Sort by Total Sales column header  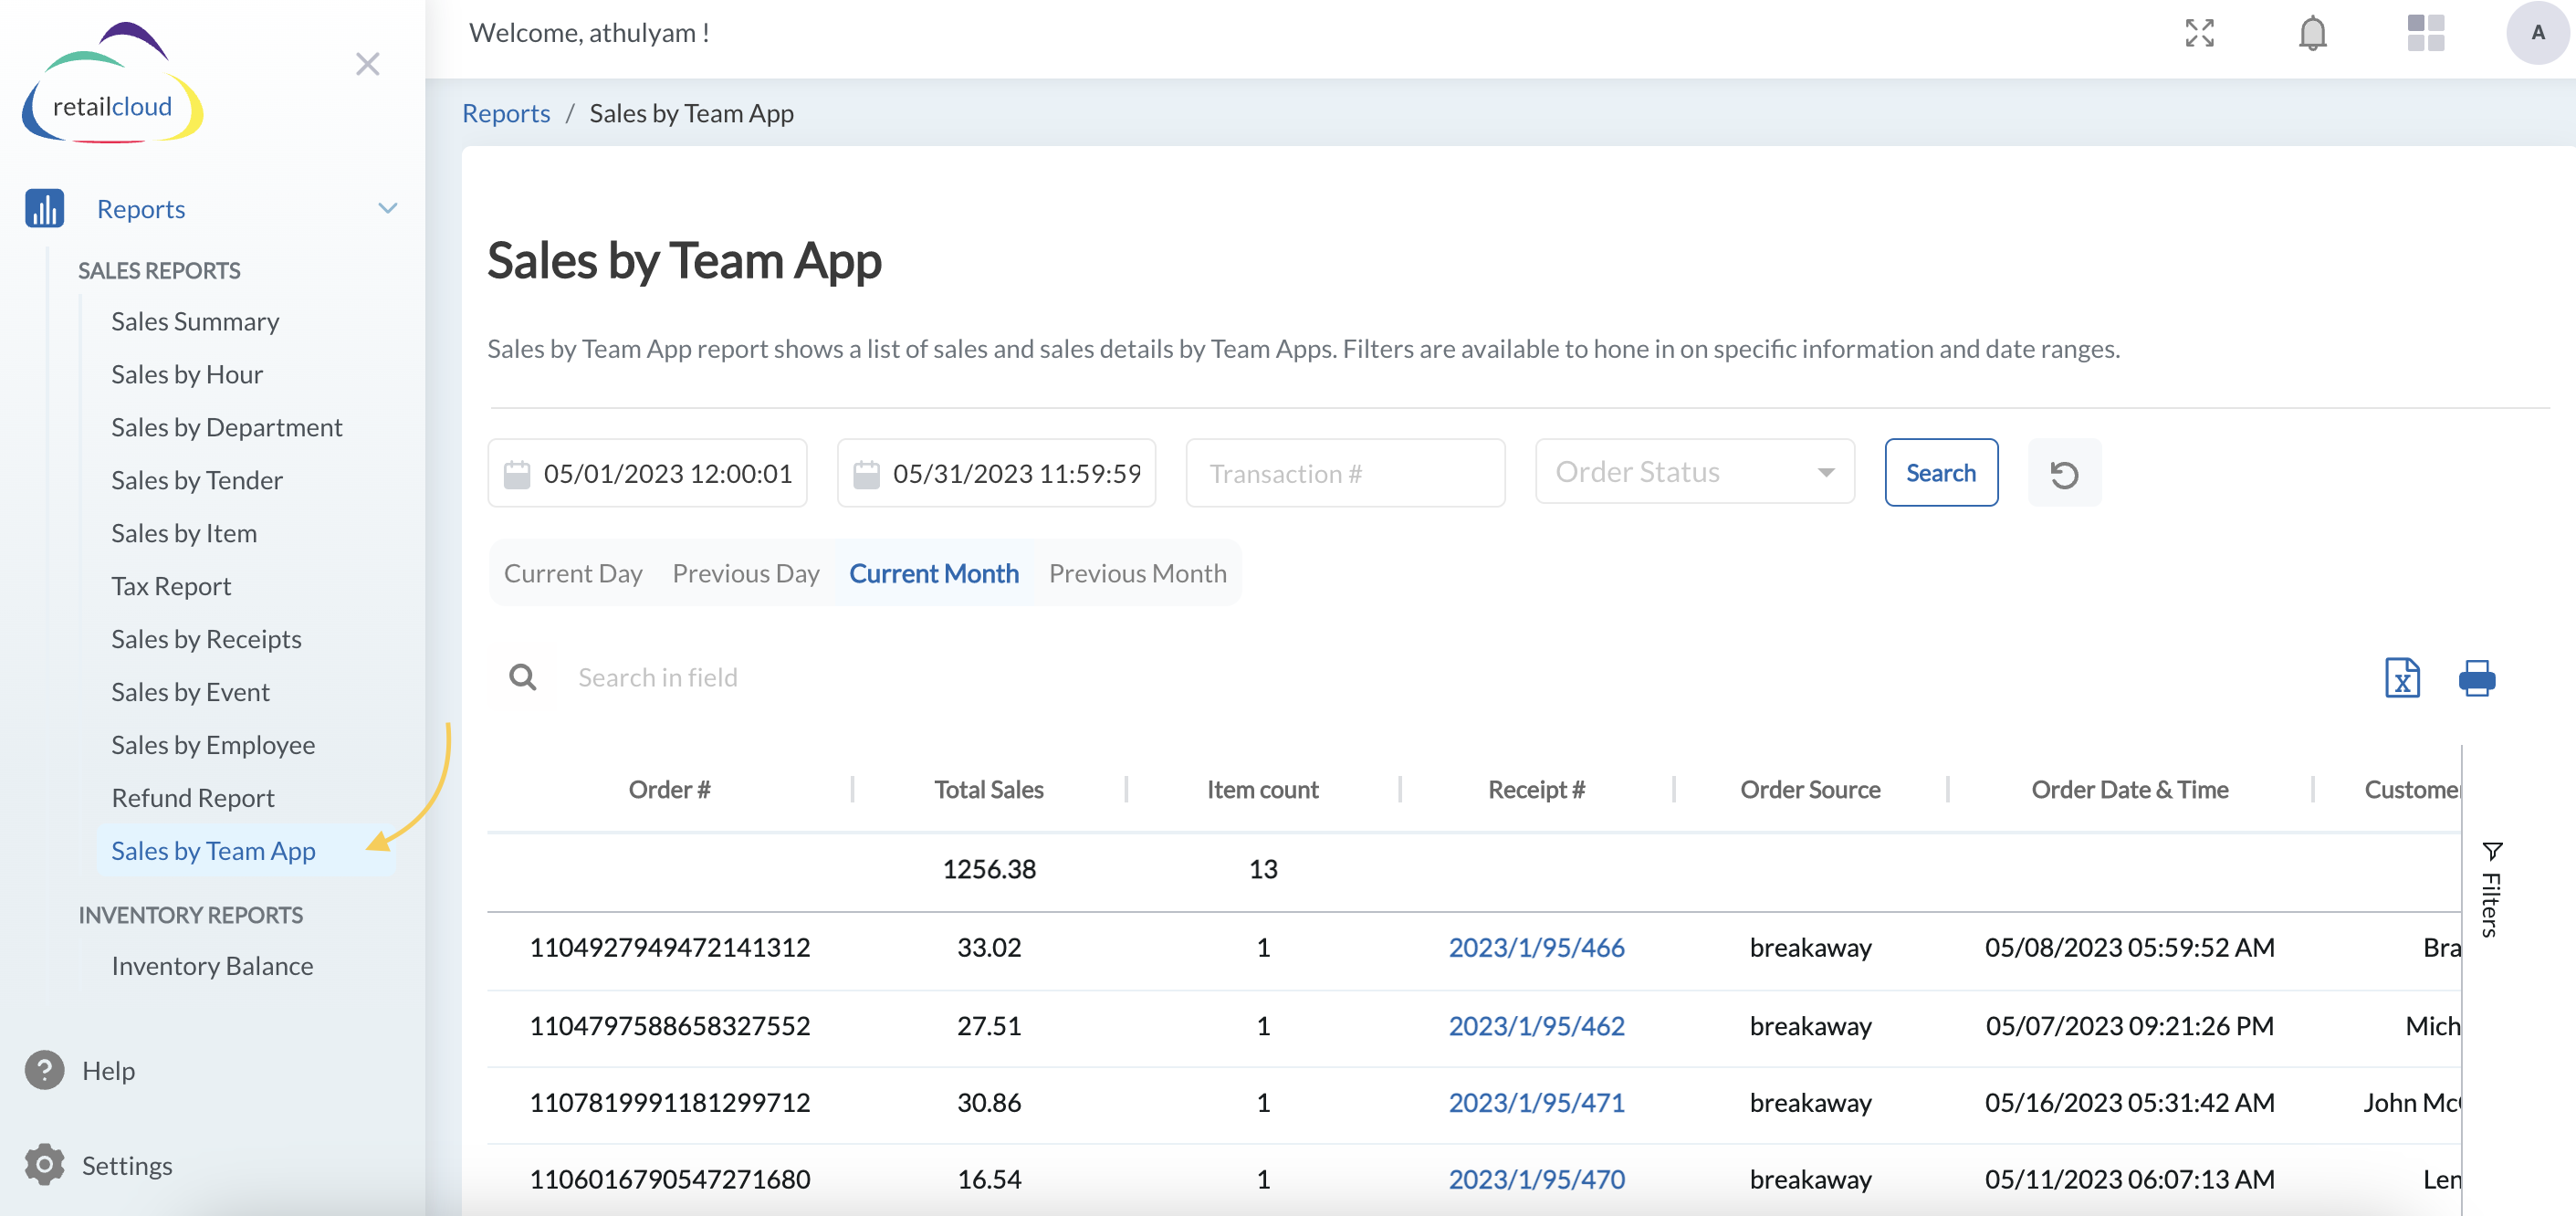coord(989,790)
